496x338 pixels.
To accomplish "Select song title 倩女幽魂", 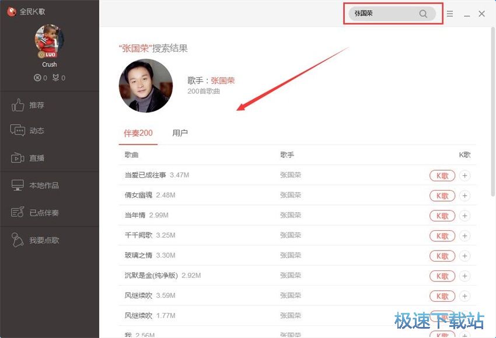I will [x=138, y=195].
